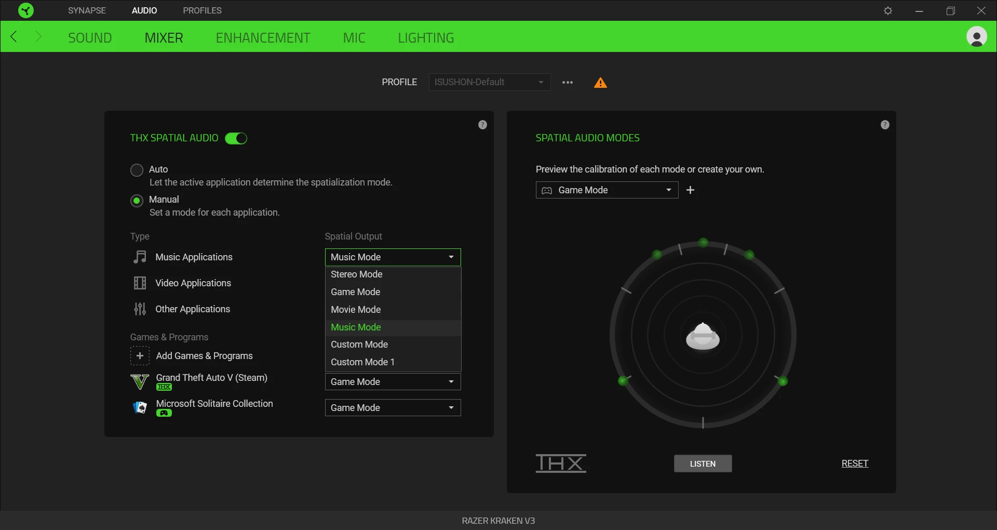Click Microsoft Solitaire Collection entry
Image resolution: width=997 pixels, height=530 pixels.
(214, 404)
